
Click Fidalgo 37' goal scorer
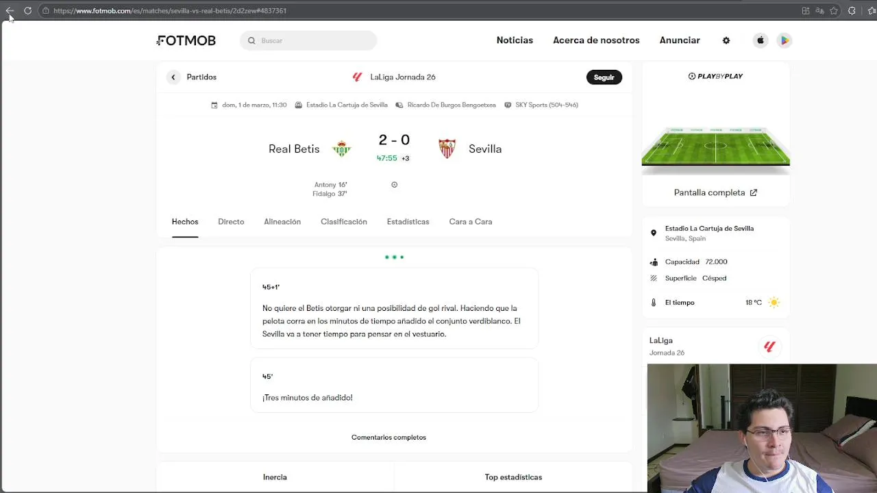point(330,194)
